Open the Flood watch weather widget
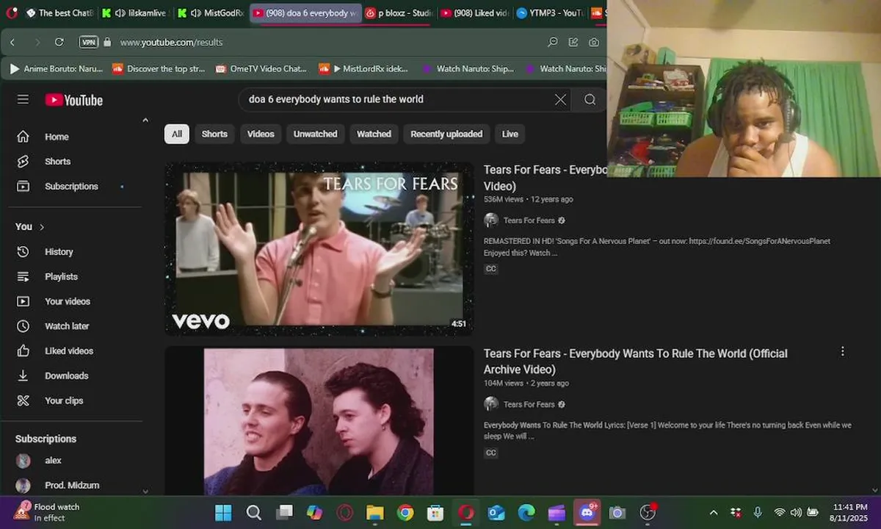881x529 pixels. click(x=46, y=512)
